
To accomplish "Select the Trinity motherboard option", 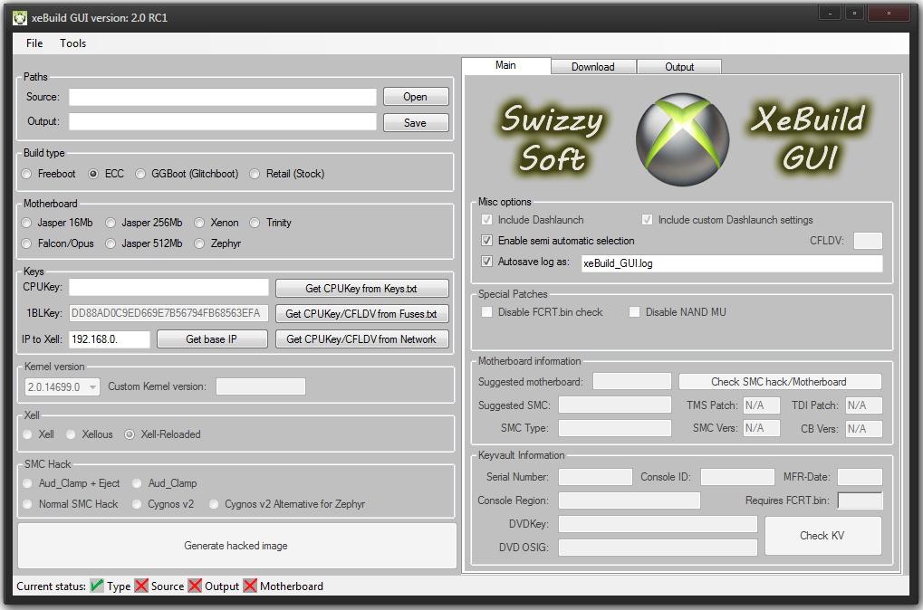I will click(255, 223).
